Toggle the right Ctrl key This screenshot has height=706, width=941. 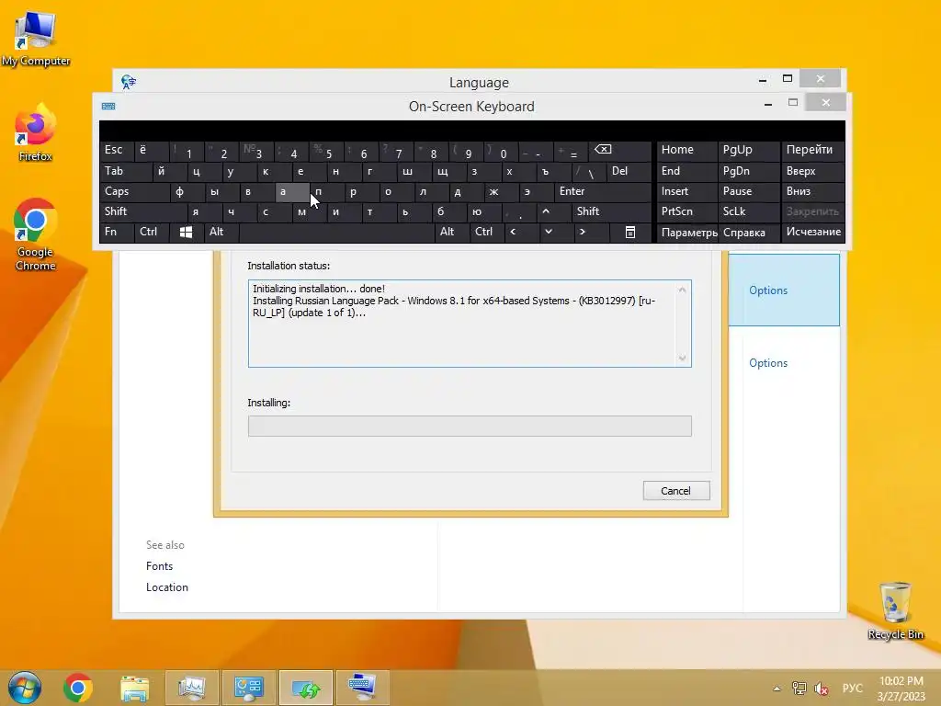click(x=487, y=233)
